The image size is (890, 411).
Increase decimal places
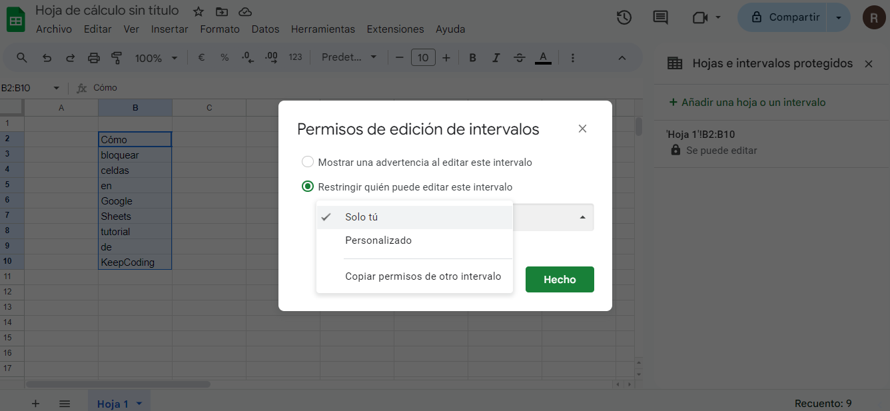click(271, 58)
